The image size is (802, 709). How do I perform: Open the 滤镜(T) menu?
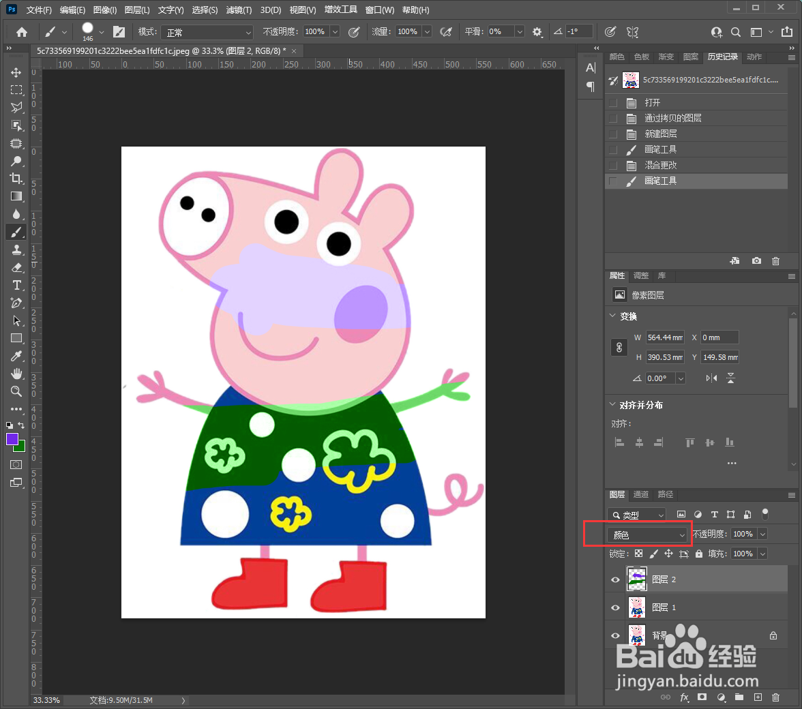[239, 10]
